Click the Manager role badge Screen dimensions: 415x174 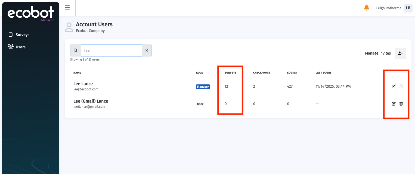[203, 87]
